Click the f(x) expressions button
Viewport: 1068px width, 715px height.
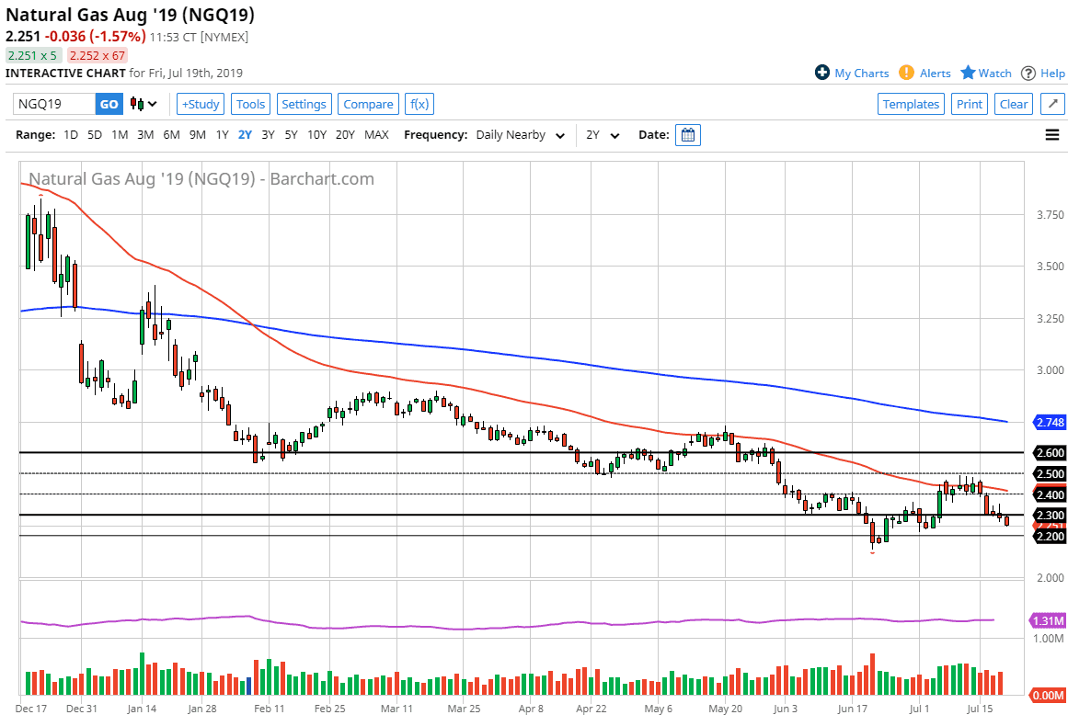pyautogui.click(x=419, y=104)
